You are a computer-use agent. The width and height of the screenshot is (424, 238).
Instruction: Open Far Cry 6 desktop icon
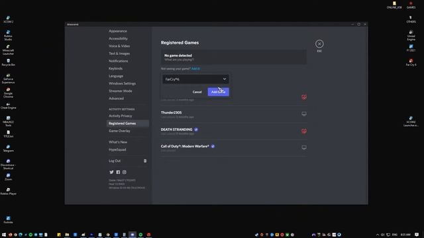pyautogui.click(x=411, y=63)
